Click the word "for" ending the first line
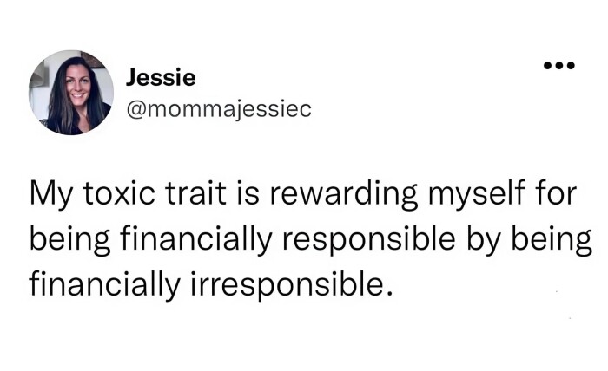The height and width of the screenshot is (371, 608). pos(557,194)
